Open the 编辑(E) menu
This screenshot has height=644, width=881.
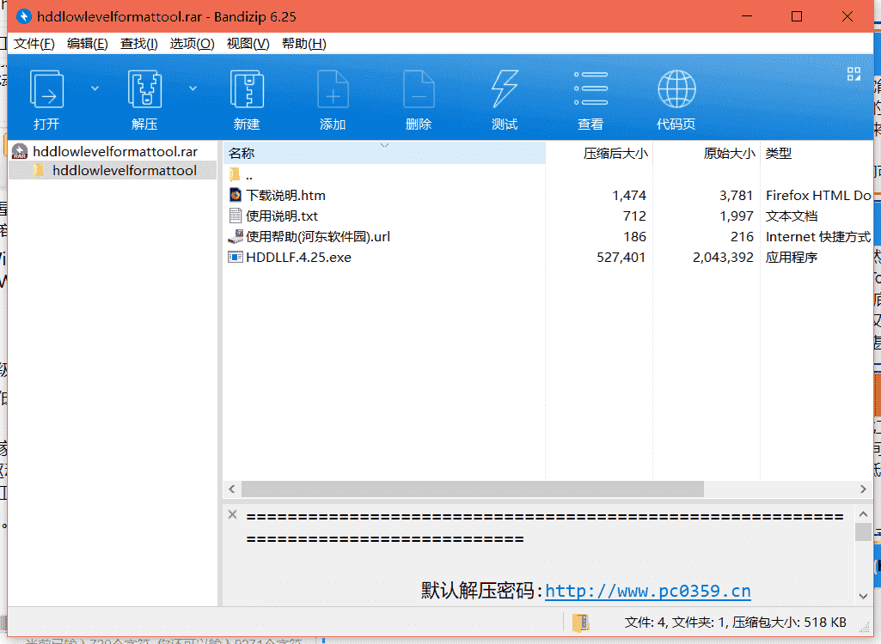[87, 44]
